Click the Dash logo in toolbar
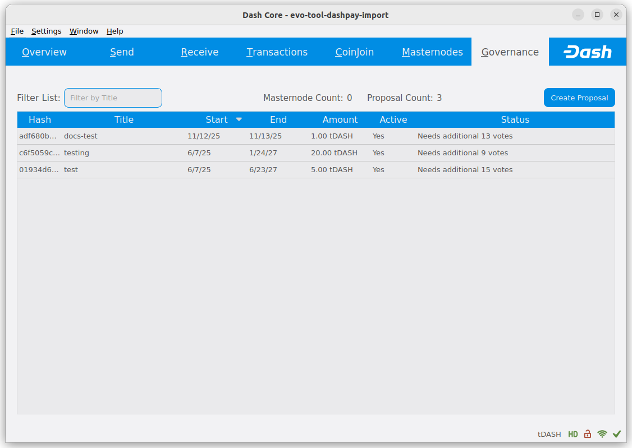The height and width of the screenshot is (448, 632). (x=587, y=52)
